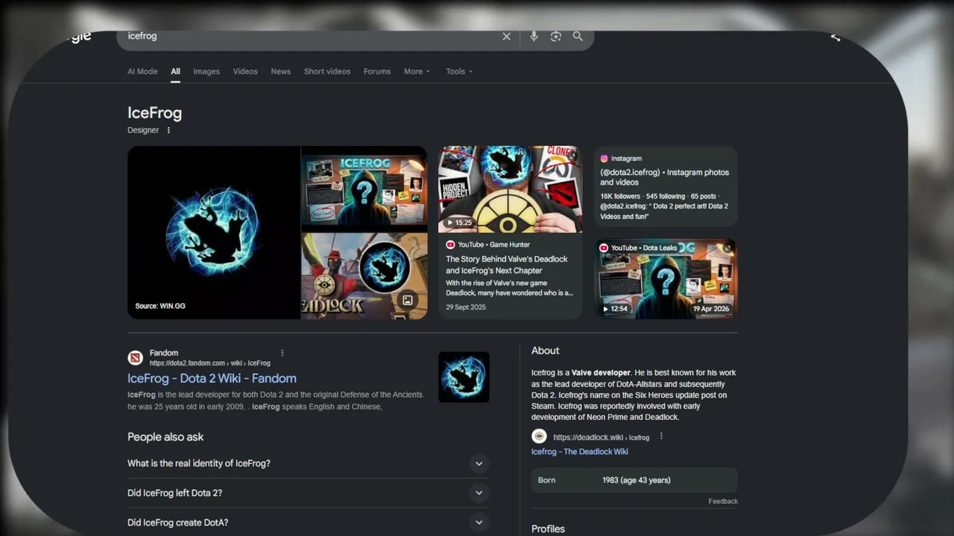954x536 pixels.
Task: Expand the 'Did IceFrog left Dota 2?' question
Action: pyautogui.click(x=479, y=493)
